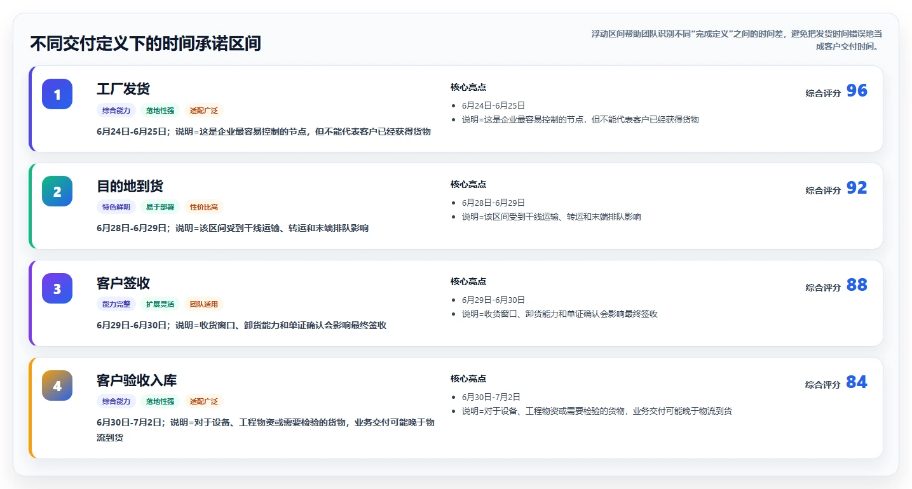
Task: Click 核心亮点 heading in 客户签收 card
Action: click(468, 281)
